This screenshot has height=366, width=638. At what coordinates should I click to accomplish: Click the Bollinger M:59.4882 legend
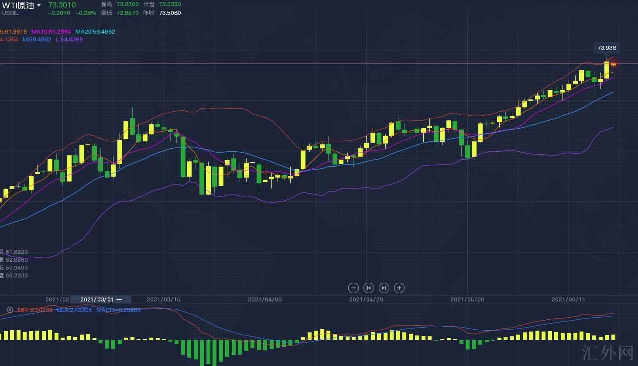37,40
